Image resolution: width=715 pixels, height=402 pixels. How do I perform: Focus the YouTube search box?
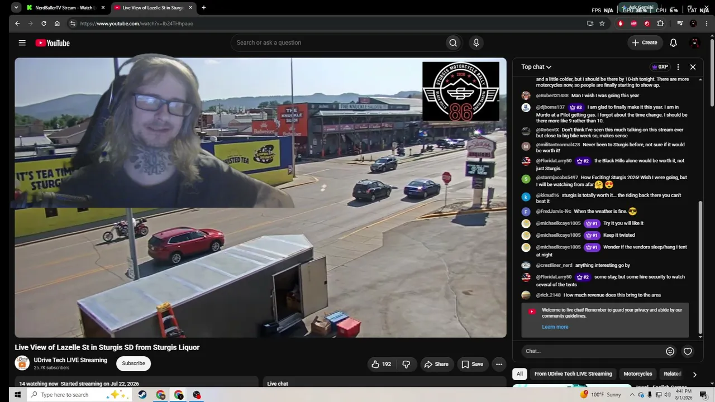(337, 43)
